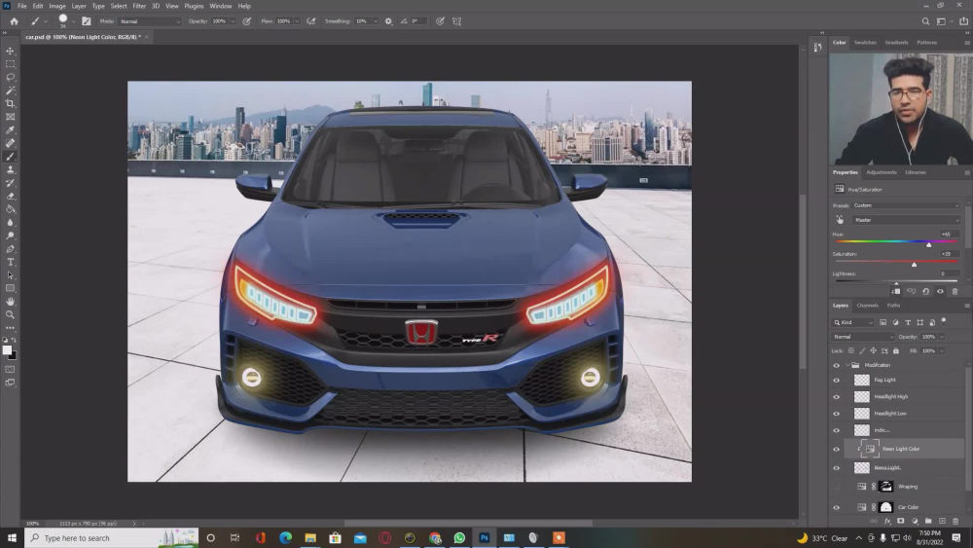This screenshot has width=973, height=548.
Task: Click the foreground color swatch
Action: [7, 350]
